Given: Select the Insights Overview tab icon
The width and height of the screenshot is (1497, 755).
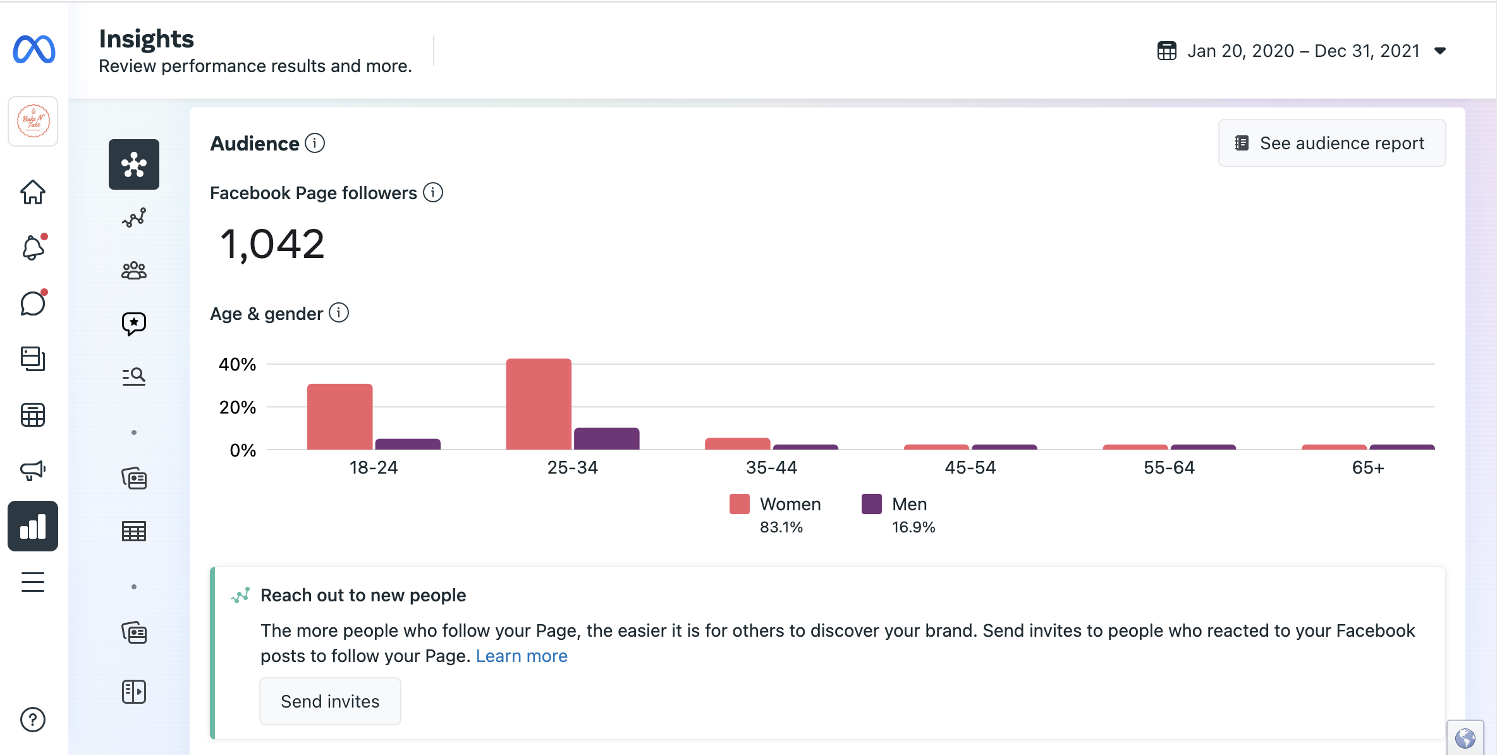Looking at the screenshot, I should [x=134, y=164].
